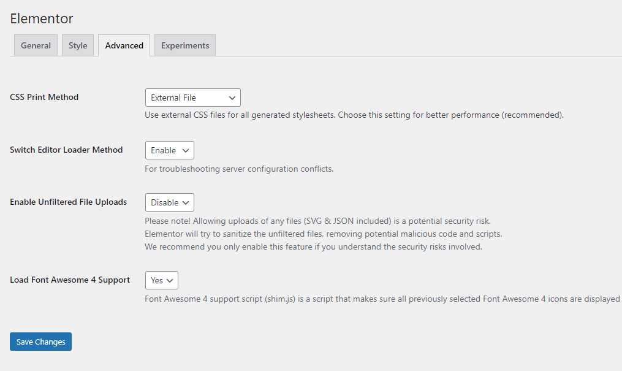Screen dimensions: 622x371
Task: Click the CSS Print Method label
Action: pyautogui.click(x=44, y=97)
